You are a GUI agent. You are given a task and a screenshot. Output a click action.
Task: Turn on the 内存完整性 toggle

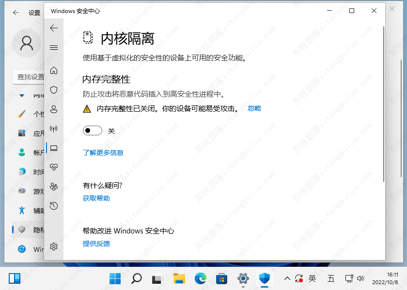pos(93,130)
